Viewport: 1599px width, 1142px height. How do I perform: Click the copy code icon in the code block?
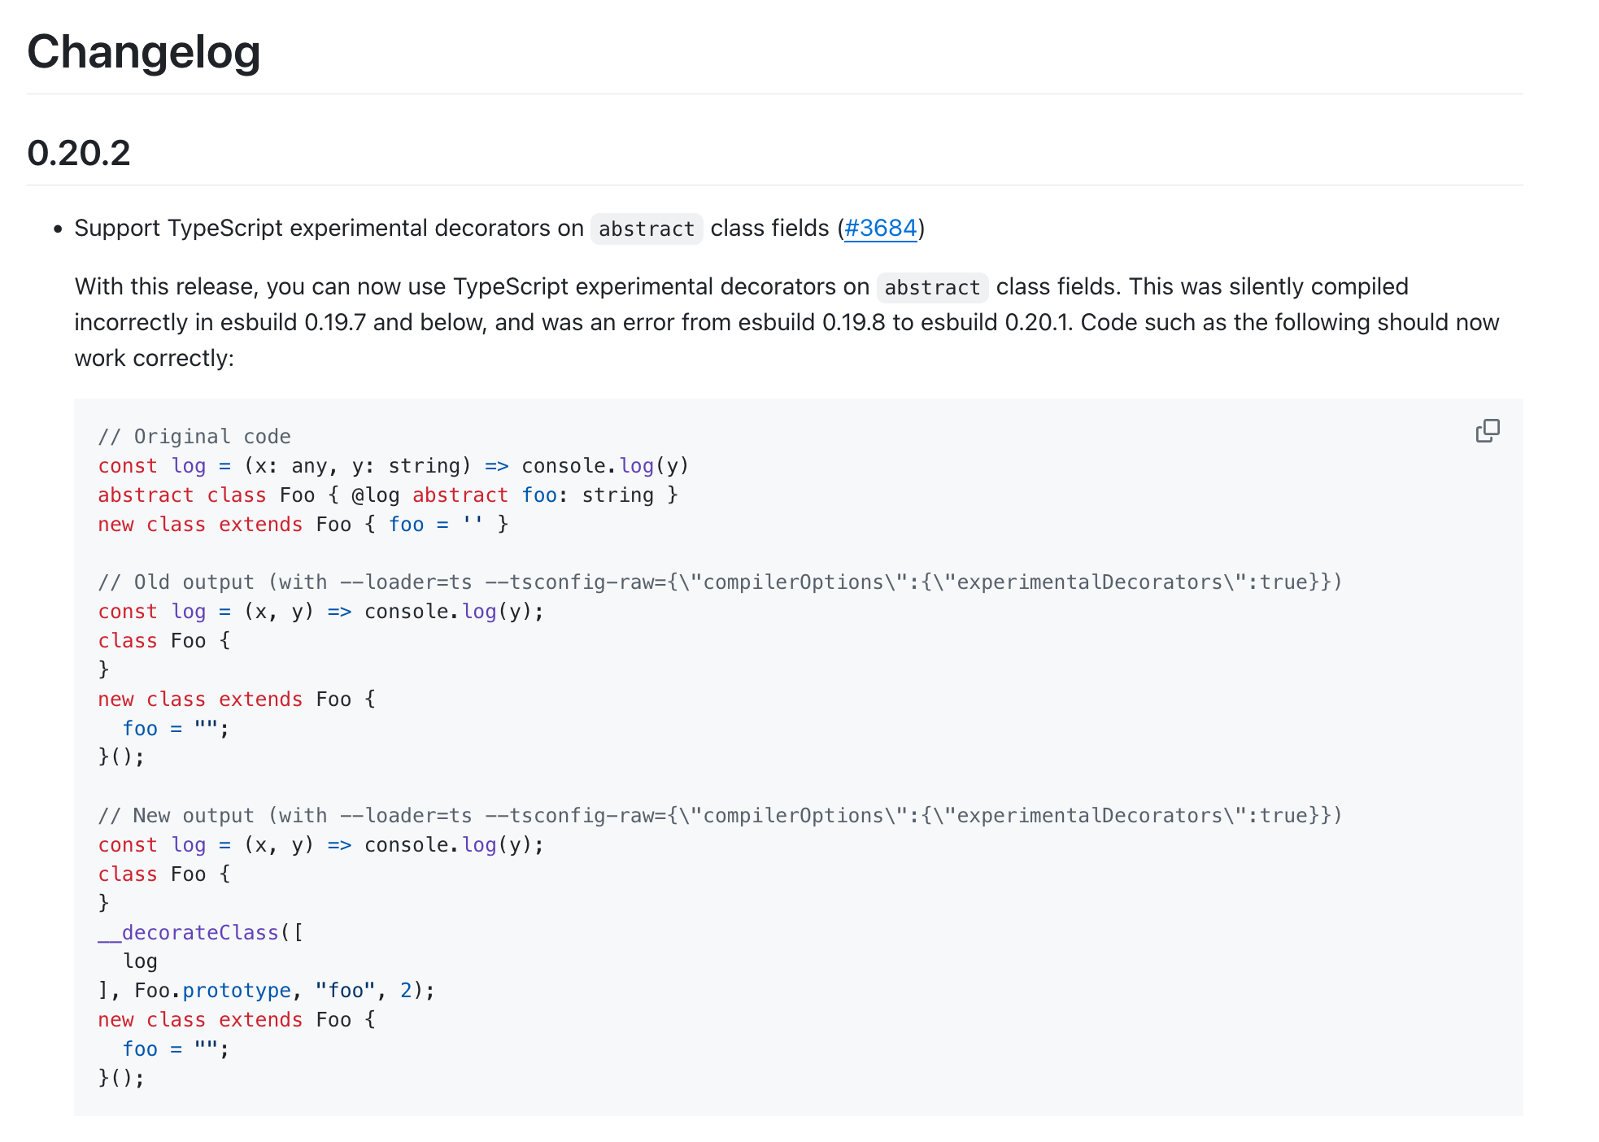1487,430
